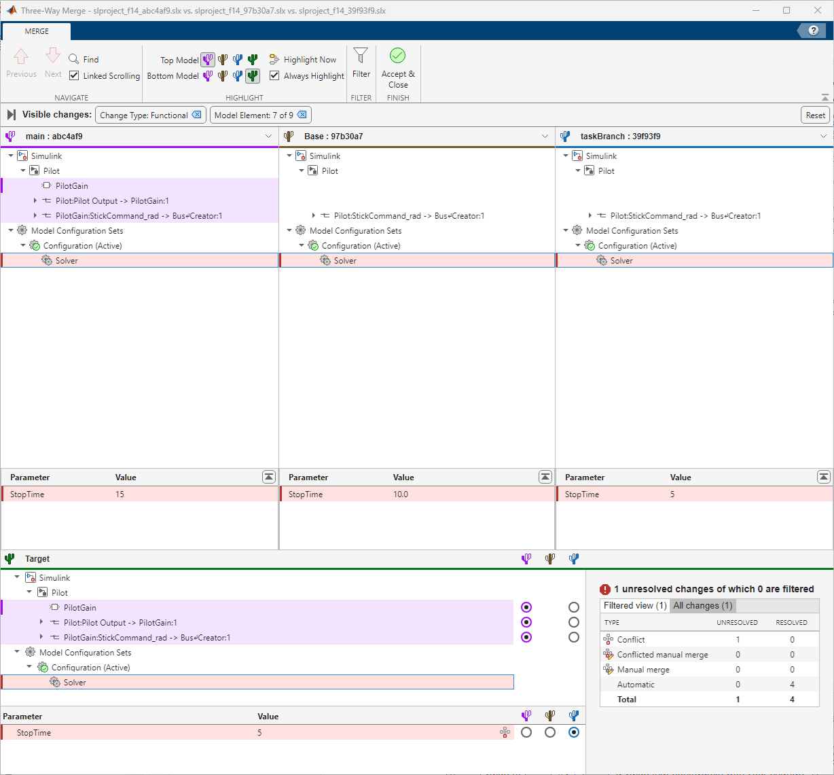Click the Reset filters button
The width and height of the screenshot is (834, 775).
click(815, 115)
